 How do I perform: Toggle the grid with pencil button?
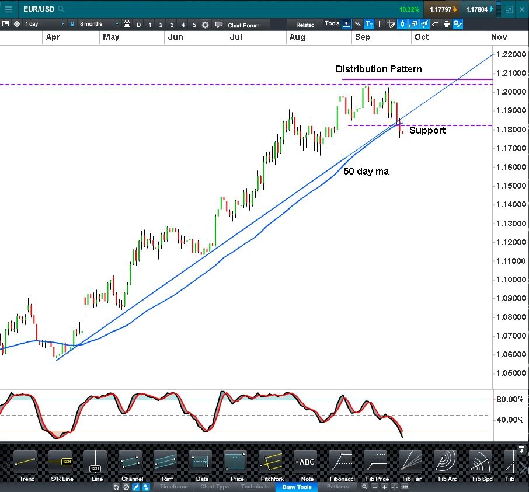(x=391, y=24)
